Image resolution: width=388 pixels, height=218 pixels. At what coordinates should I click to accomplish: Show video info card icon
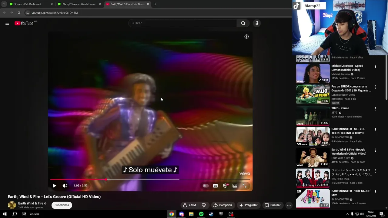(246, 37)
